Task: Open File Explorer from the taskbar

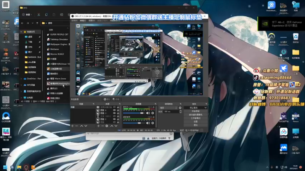Action: [19, 167]
